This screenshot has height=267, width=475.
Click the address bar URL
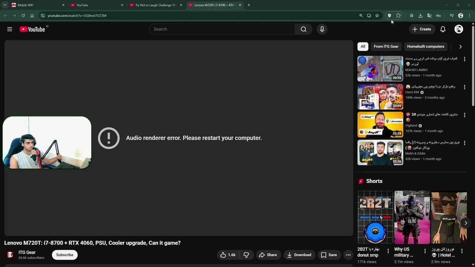click(77, 16)
